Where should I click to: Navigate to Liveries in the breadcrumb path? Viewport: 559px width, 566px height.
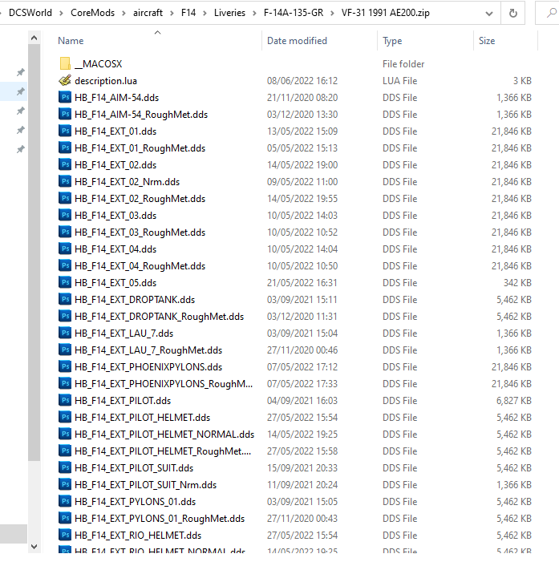(x=229, y=13)
